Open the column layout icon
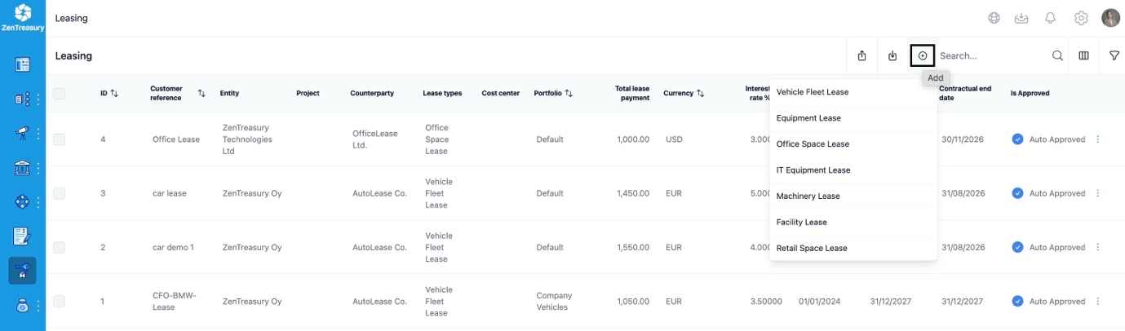 point(1084,55)
